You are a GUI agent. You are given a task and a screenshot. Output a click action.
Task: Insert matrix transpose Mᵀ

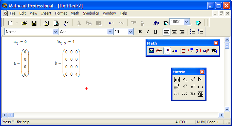193,87
